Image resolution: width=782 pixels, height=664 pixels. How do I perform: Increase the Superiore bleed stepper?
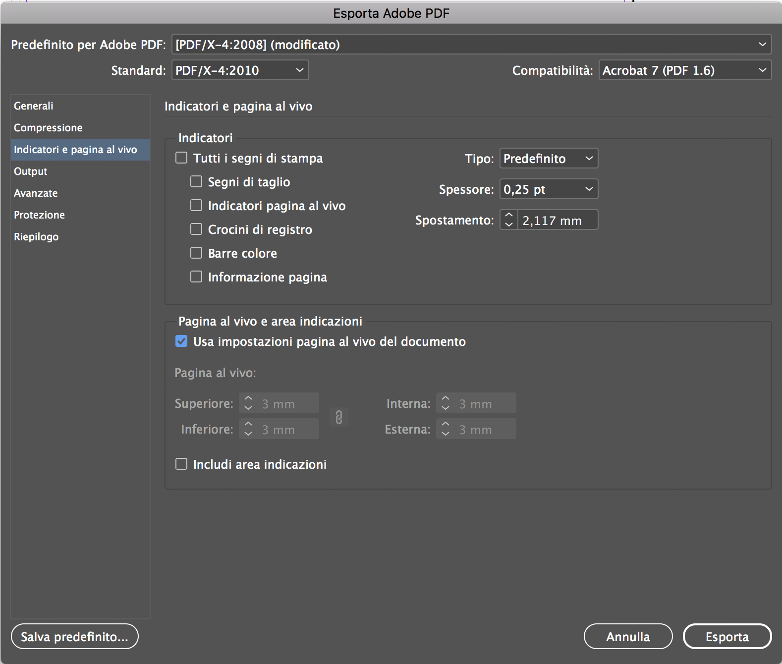[248, 398]
